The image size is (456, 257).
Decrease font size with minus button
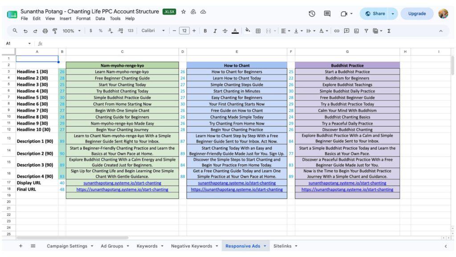click(x=174, y=31)
